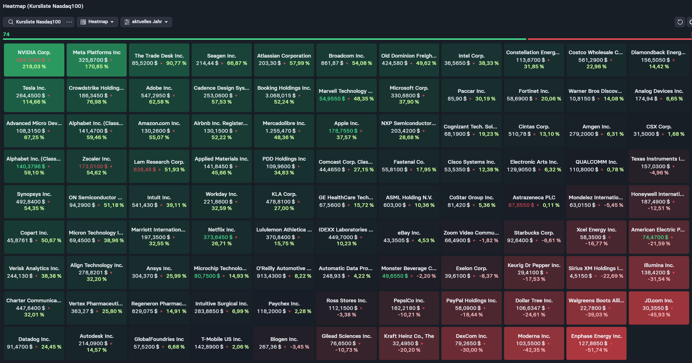692x363 pixels.
Task: Open the Dollar Tree Inc. tile
Action: 534,308
